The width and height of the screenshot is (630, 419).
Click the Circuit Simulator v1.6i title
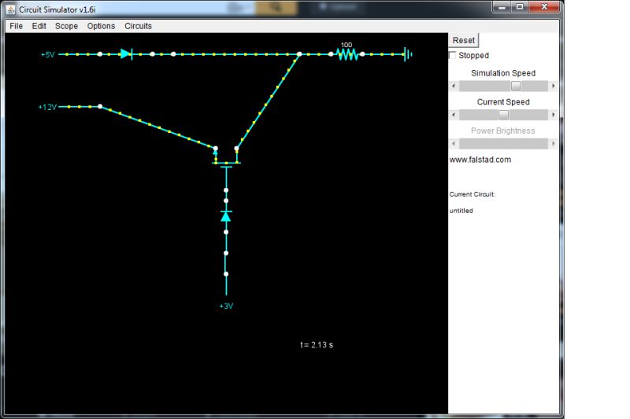coord(57,9)
